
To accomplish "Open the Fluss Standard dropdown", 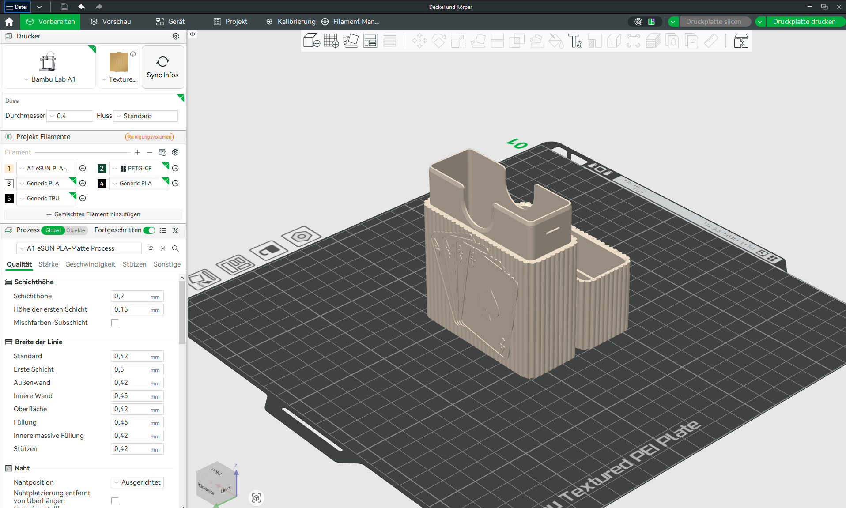I will pyautogui.click(x=145, y=116).
